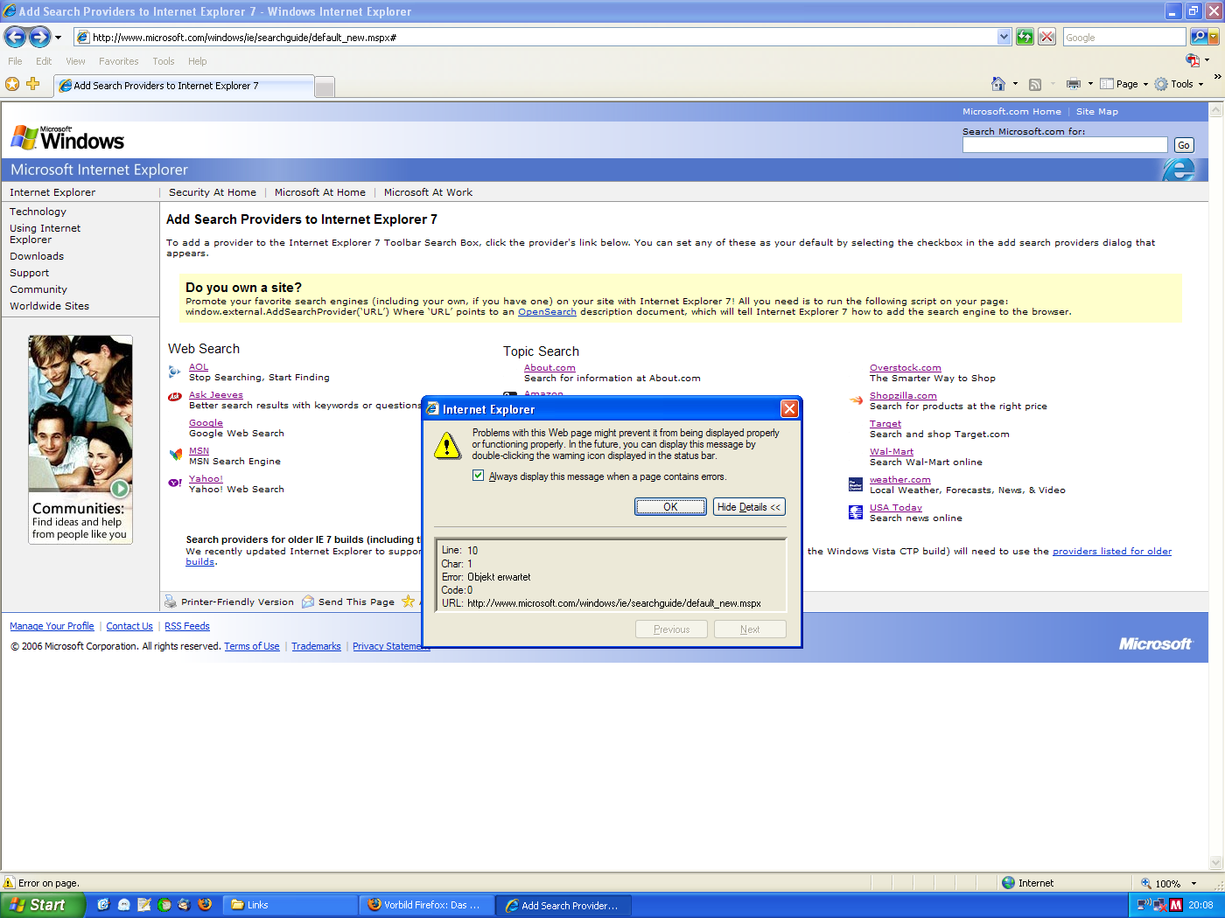The image size is (1225, 918).
Task: Click the McAfee tray icon
Action: click(x=1176, y=905)
